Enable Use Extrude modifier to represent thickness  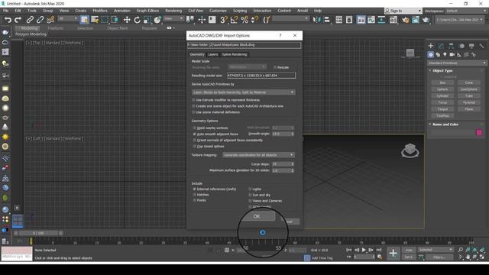pos(193,100)
